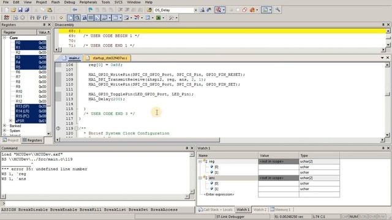This screenshot has height=220, width=392.
Task: Toggle the Disassembly Window icon
Action: tap(77, 18)
